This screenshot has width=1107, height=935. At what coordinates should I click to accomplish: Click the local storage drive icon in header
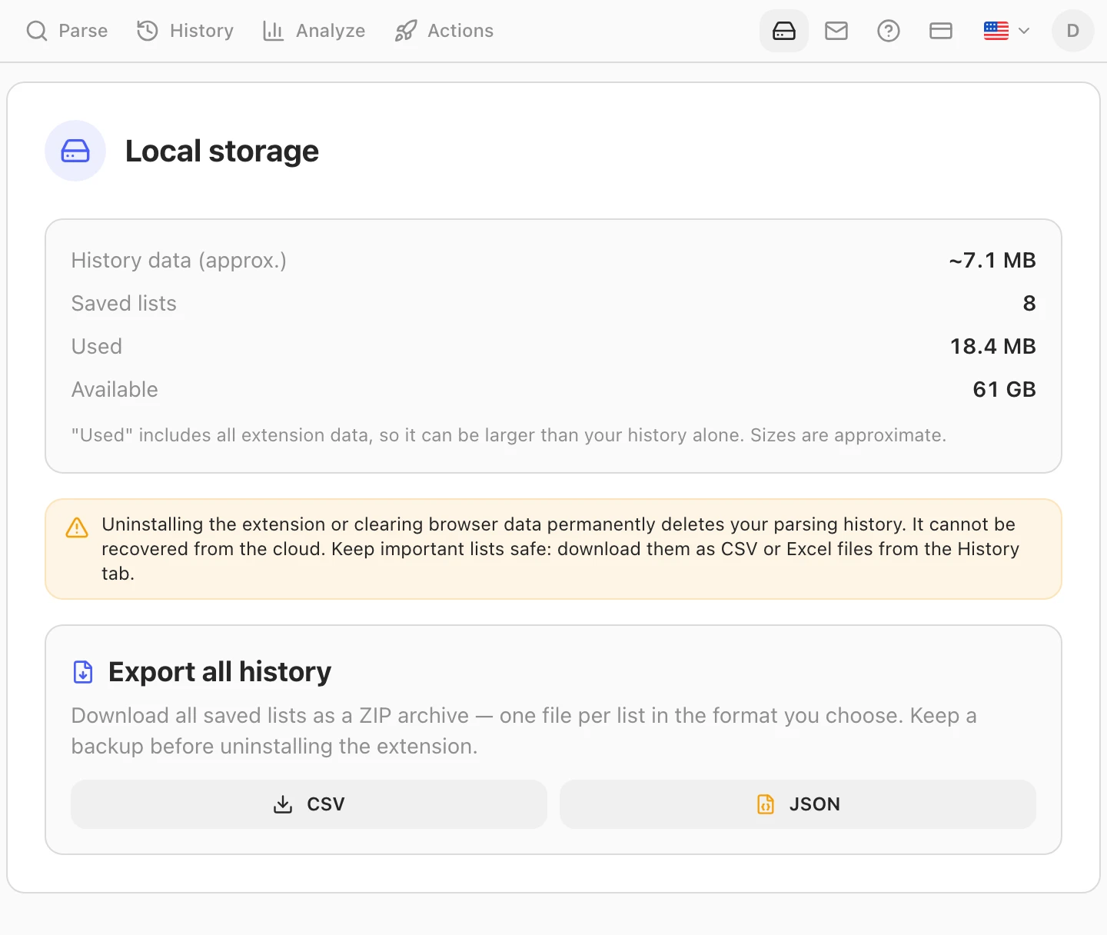tap(784, 31)
